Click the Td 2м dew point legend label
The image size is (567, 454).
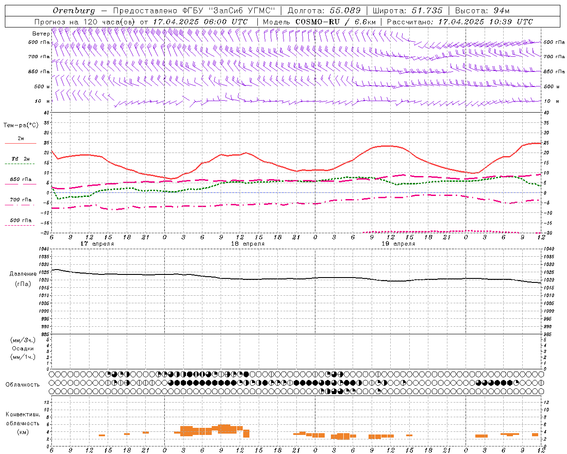(x=20, y=159)
